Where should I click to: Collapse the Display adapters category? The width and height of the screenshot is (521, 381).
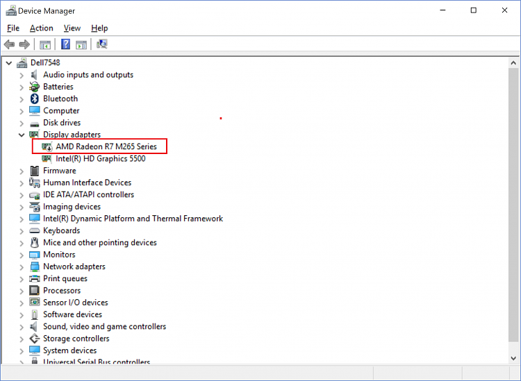click(x=22, y=135)
